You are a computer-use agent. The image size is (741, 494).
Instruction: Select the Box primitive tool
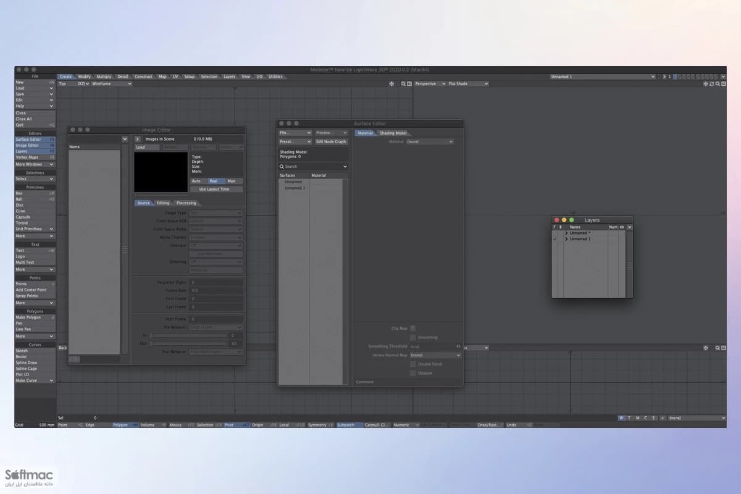click(x=35, y=193)
